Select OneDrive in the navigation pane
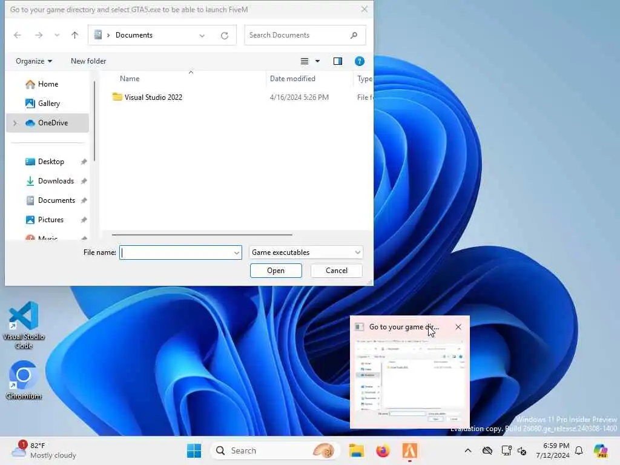Screen dimensions: 620x465 [47, 123]
